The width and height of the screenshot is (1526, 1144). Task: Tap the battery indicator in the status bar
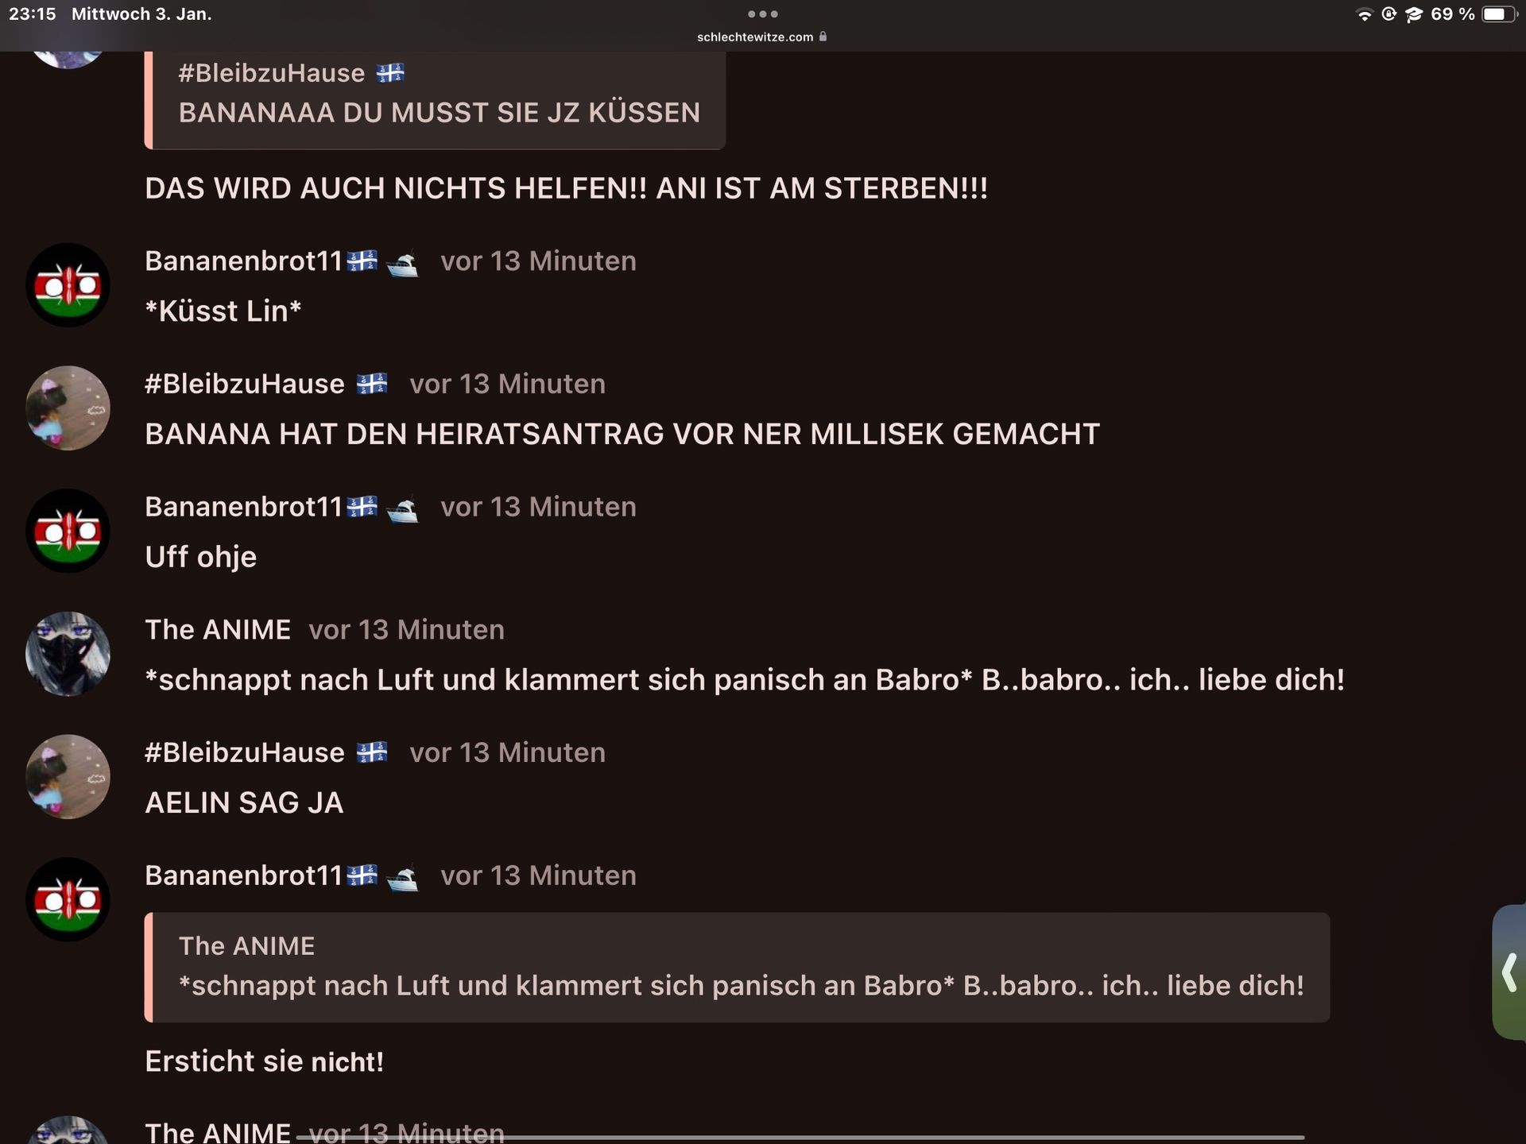click(x=1499, y=14)
